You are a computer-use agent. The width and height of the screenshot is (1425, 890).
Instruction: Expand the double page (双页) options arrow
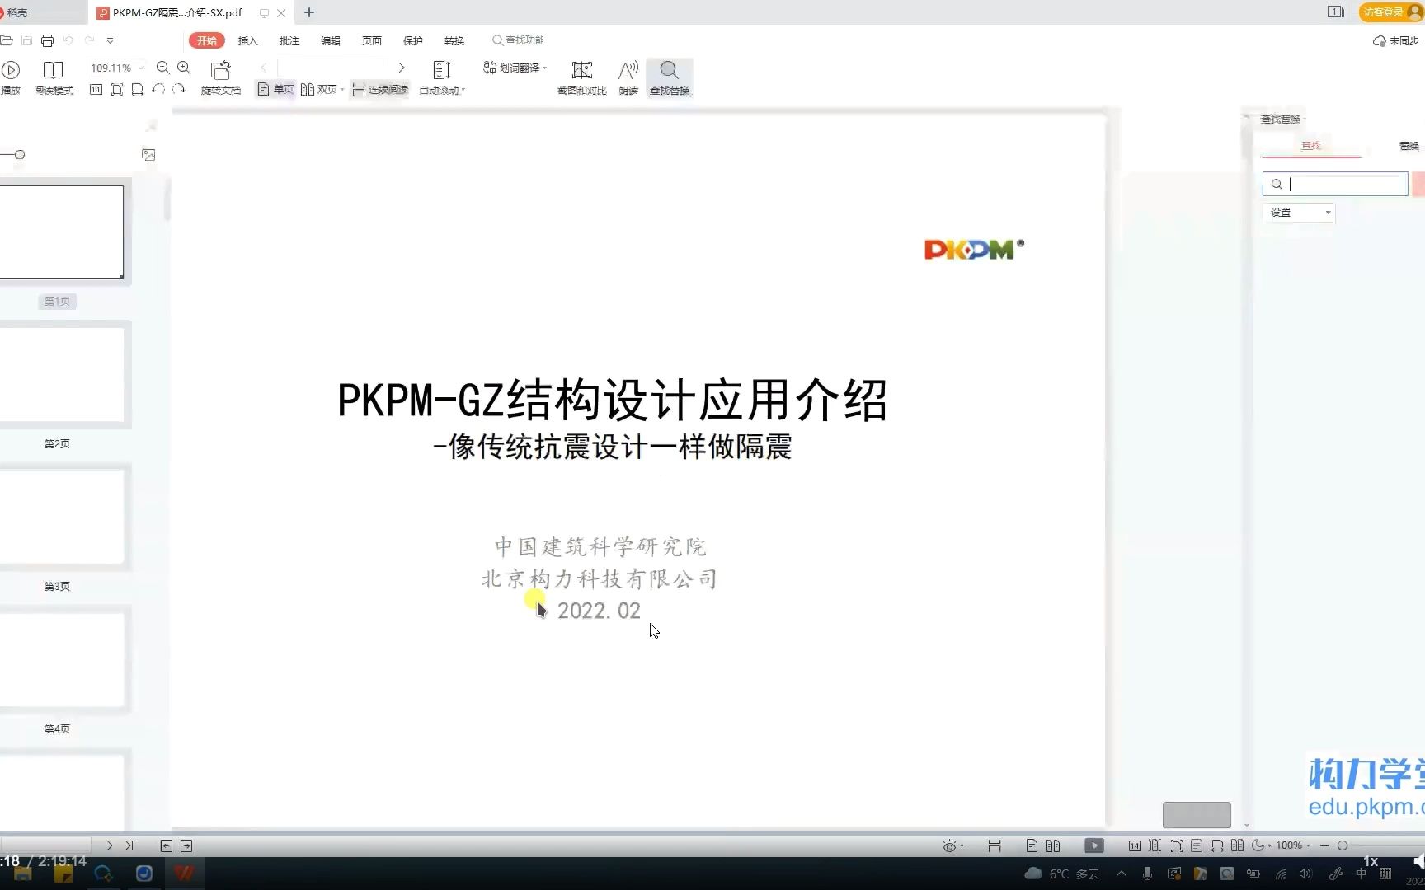[x=342, y=90]
